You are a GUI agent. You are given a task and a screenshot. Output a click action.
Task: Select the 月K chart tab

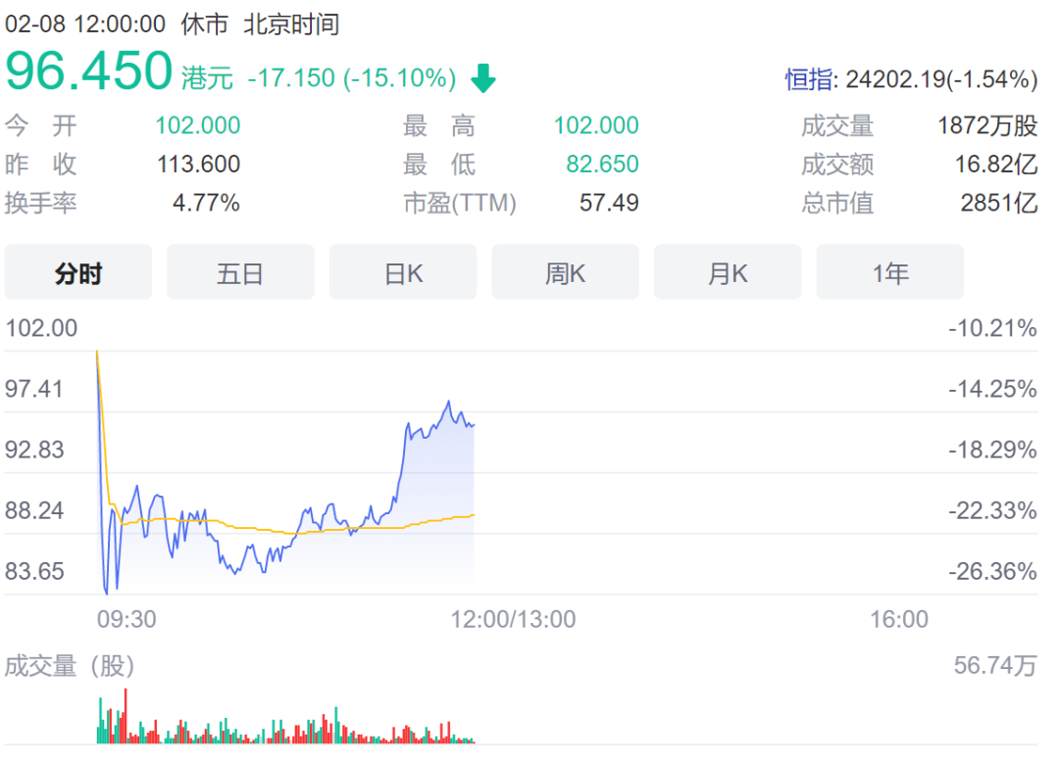pos(728,273)
